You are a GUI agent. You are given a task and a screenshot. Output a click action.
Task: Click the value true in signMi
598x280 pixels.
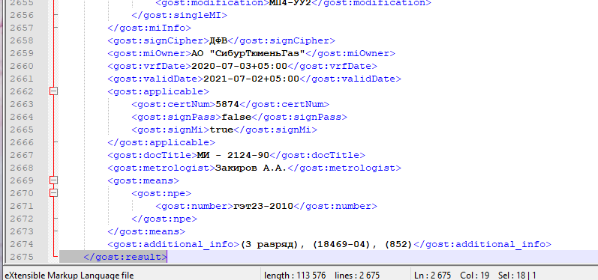pos(221,130)
